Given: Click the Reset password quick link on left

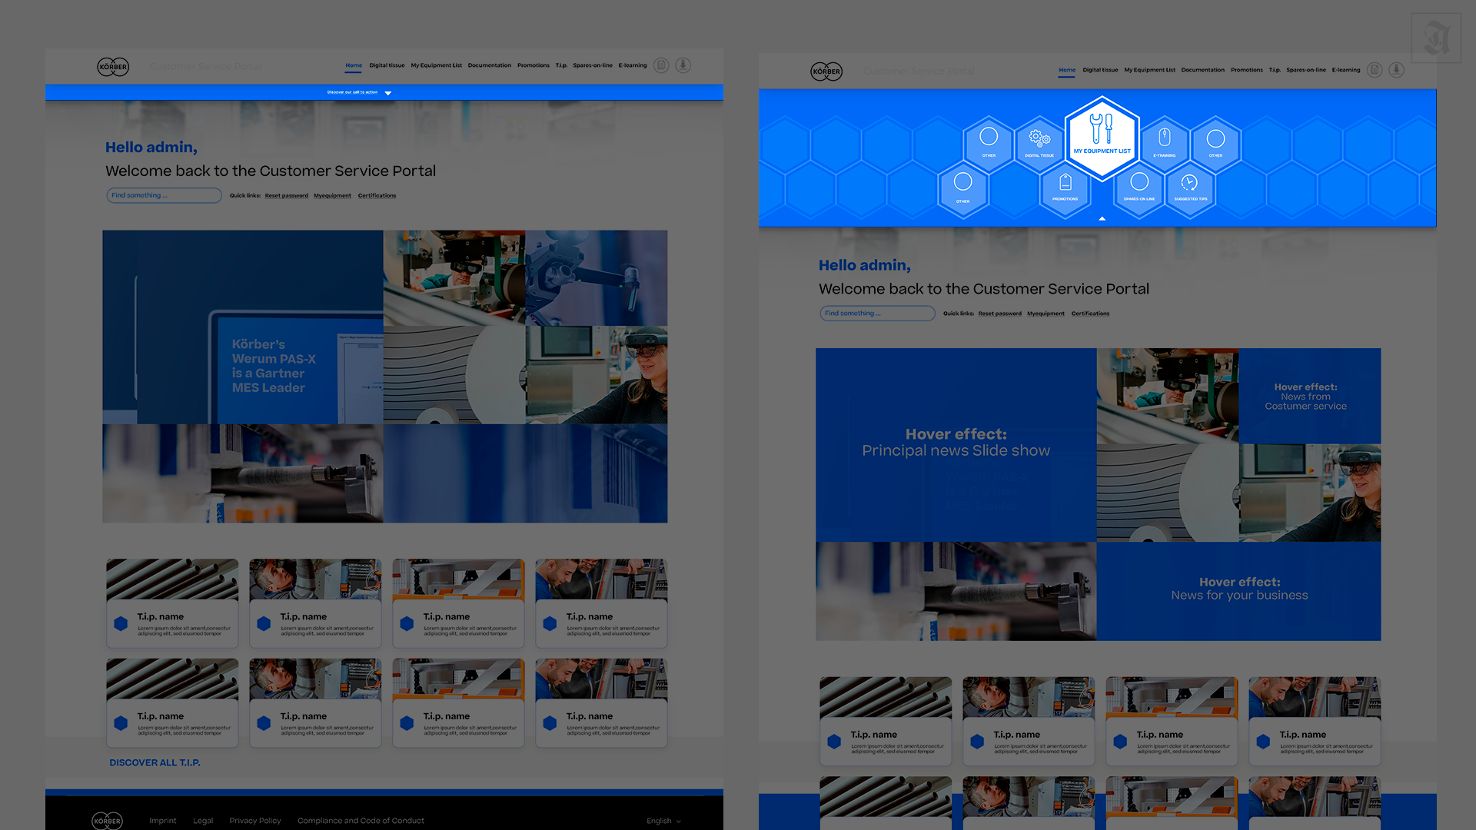Looking at the screenshot, I should pyautogui.click(x=286, y=196).
